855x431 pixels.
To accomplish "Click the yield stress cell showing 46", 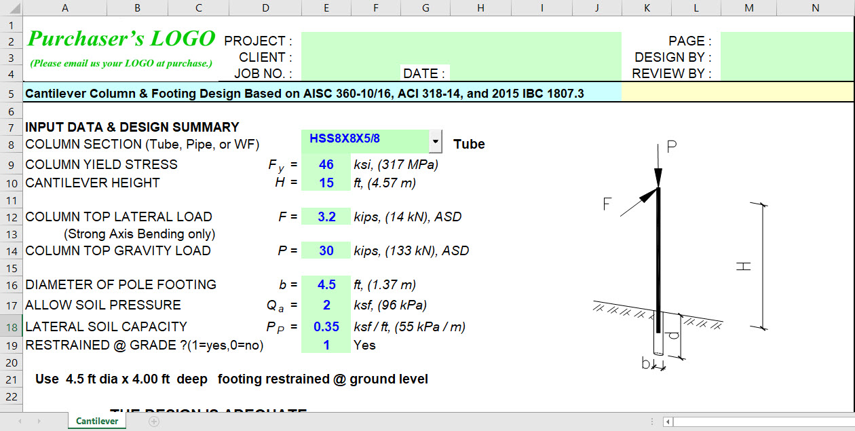I will (x=326, y=164).
